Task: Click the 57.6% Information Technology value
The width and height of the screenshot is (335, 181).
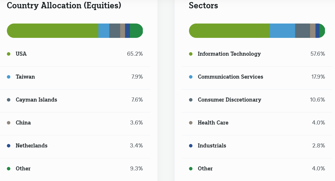Action: [318, 54]
